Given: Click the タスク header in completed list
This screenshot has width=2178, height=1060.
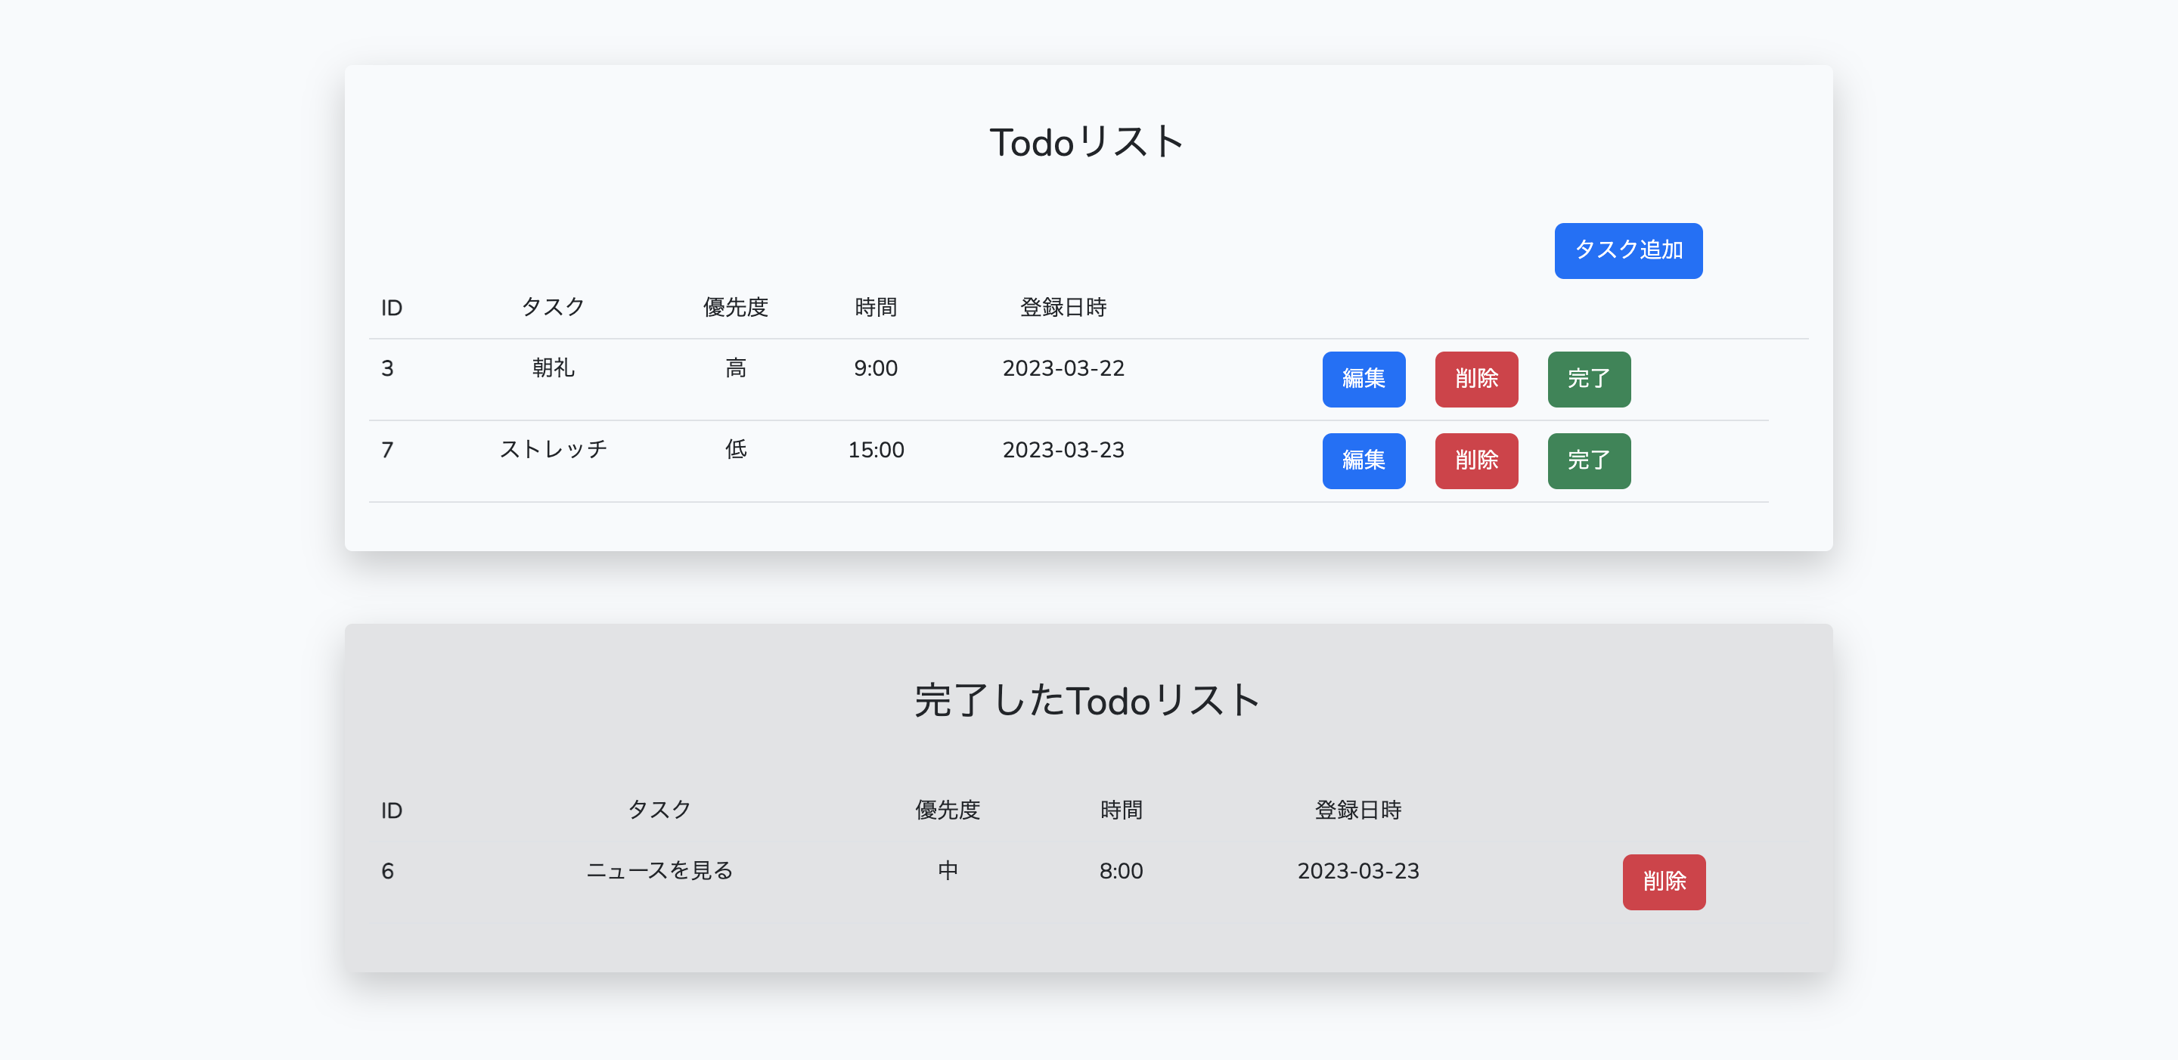Looking at the screenshot, I should coord(659,810).
